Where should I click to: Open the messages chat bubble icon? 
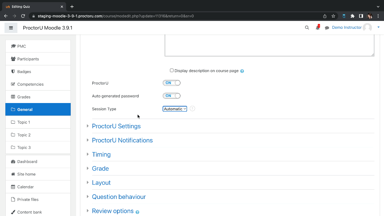point(327,28)
